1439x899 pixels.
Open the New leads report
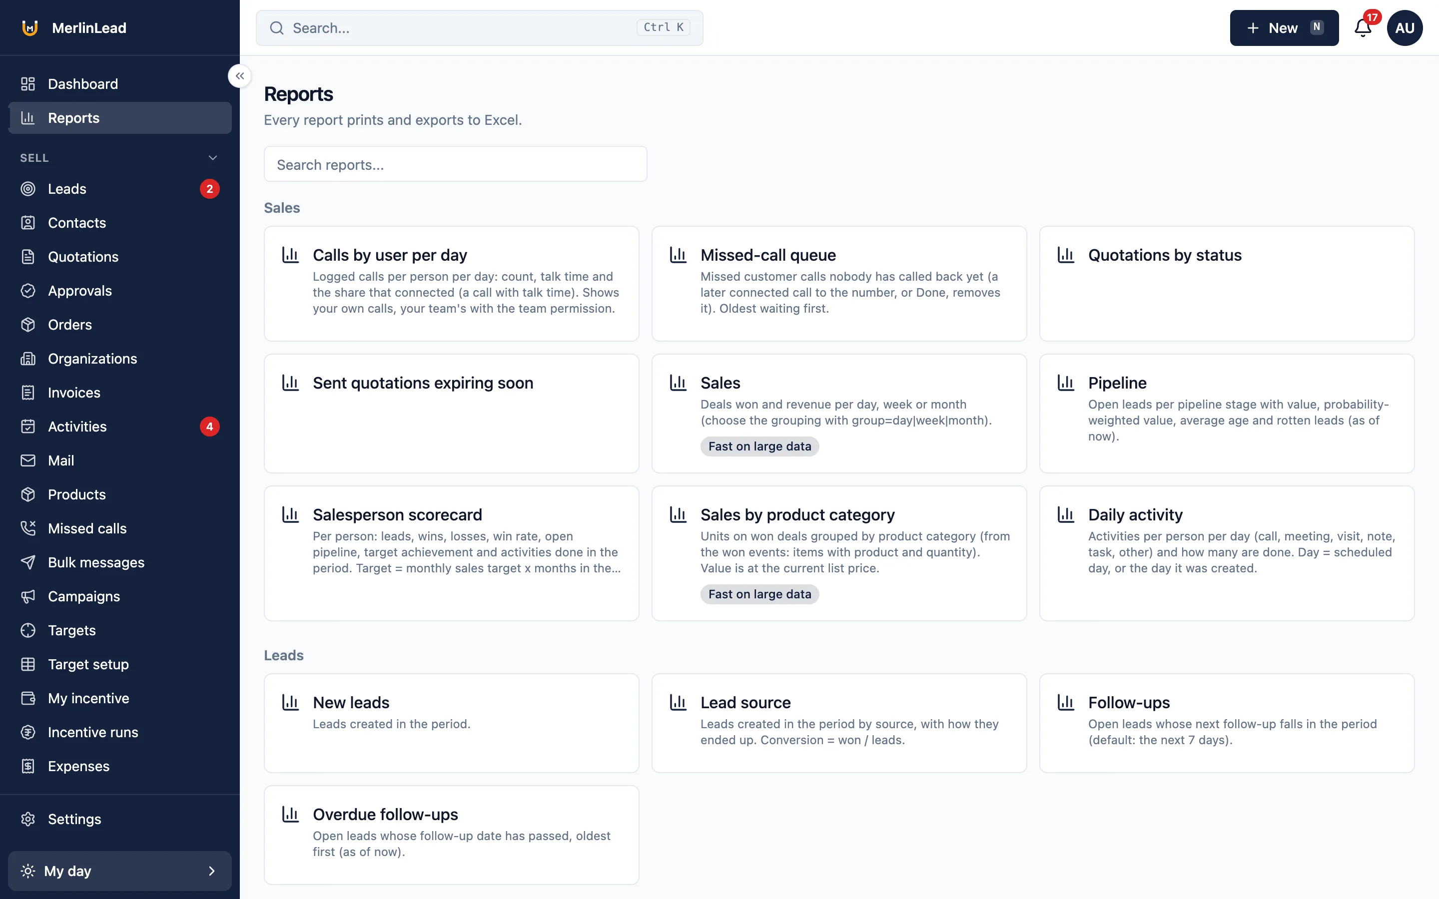pos(451,723)
